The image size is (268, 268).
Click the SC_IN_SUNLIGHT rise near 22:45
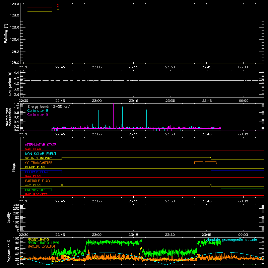(x=62, y=158)
